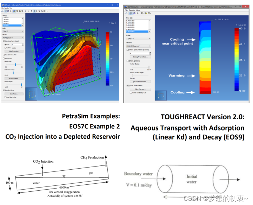Click the wireframe cube icon in left window
253x205 pixels.
click(x=6, y=11)
